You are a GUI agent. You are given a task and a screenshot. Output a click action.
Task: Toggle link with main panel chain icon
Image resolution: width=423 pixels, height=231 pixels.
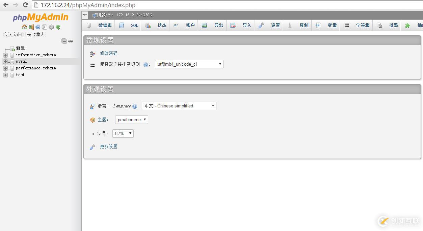click(x=71, y=41)
